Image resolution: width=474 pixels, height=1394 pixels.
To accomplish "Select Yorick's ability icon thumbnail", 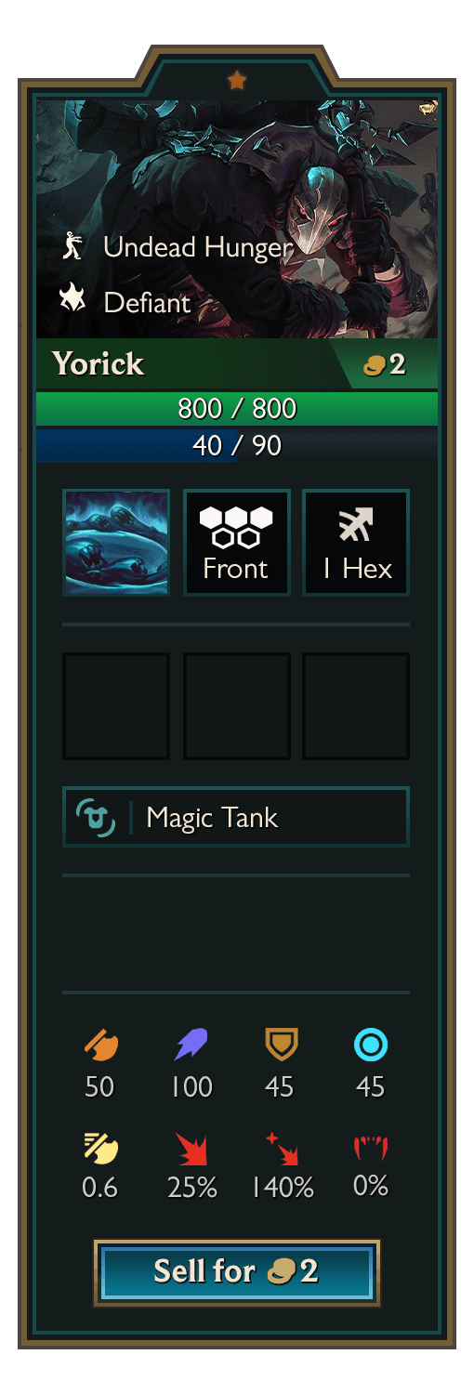I will pyautogui.click(x=116, y=543).
